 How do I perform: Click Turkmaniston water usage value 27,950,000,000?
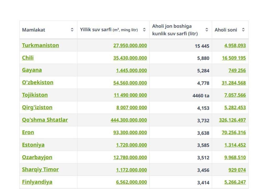(x=130, y=45)
